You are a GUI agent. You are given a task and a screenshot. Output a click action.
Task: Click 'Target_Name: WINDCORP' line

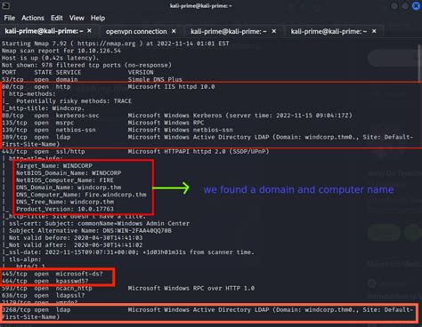54,166
